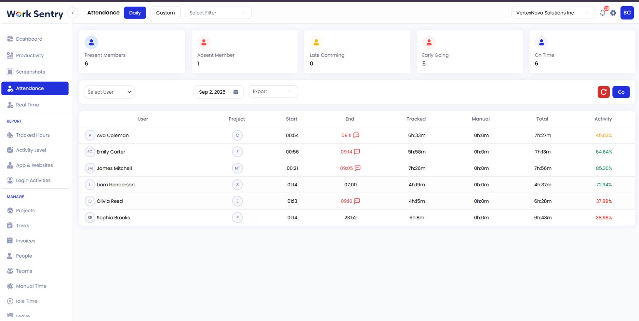Click Olivia Reed's end time comment icon
This screenshot has width=639, height=321.
[x=357, y=201]
